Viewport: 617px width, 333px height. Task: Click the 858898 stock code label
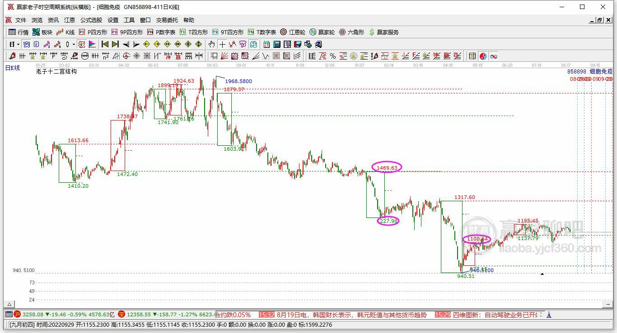577,71
